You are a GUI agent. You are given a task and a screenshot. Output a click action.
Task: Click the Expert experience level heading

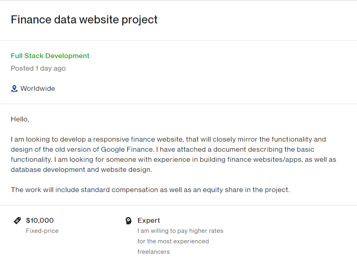(x=149, y=220)
